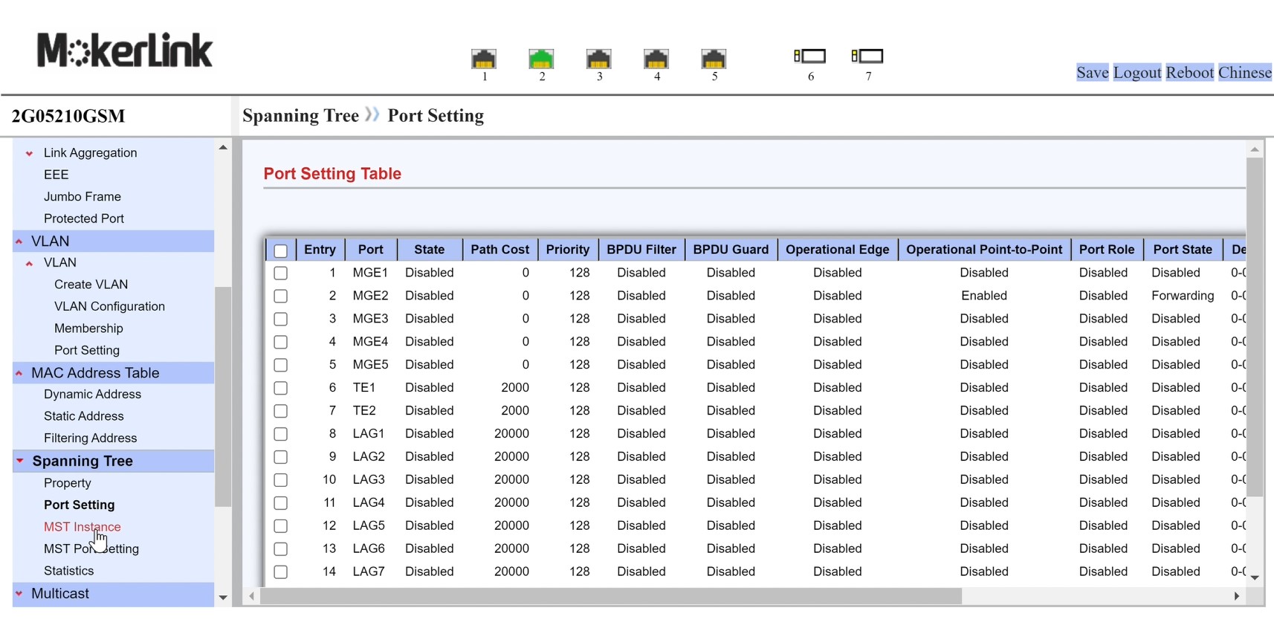The width and height of the screenshot is (1274, 625).
Task: Tick the checkbox for port TE1
Action: 280,389
